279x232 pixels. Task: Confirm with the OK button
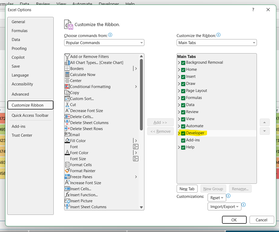click(234, 220)
